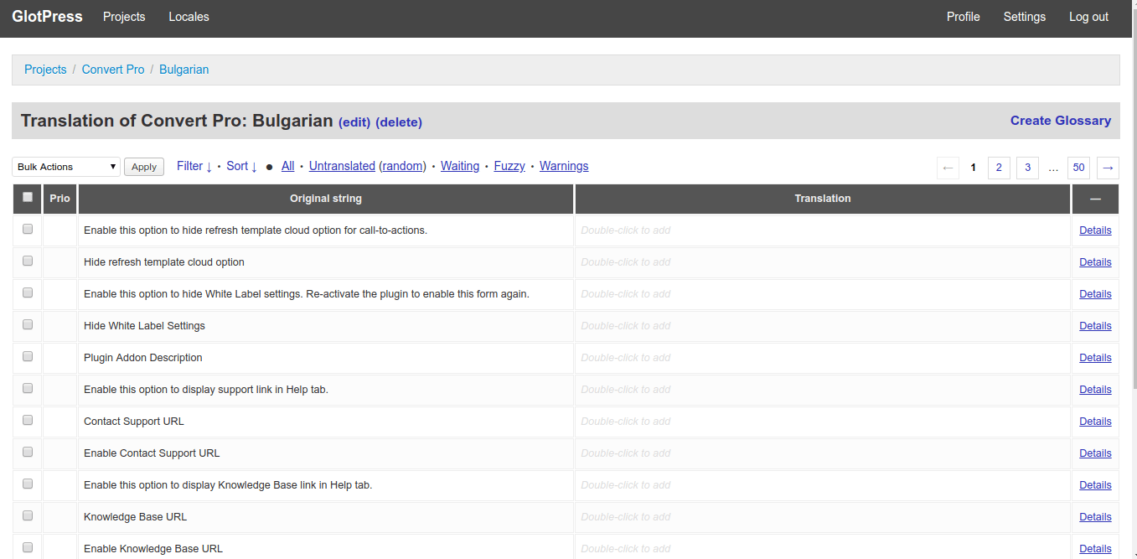The width and height of the screenshot is (1137, 559).
Task: Click the (edit) link in the title
Action: [x=354, y=122]
